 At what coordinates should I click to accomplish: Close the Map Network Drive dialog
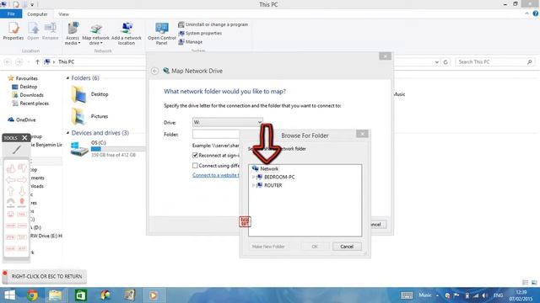(385, 56)
